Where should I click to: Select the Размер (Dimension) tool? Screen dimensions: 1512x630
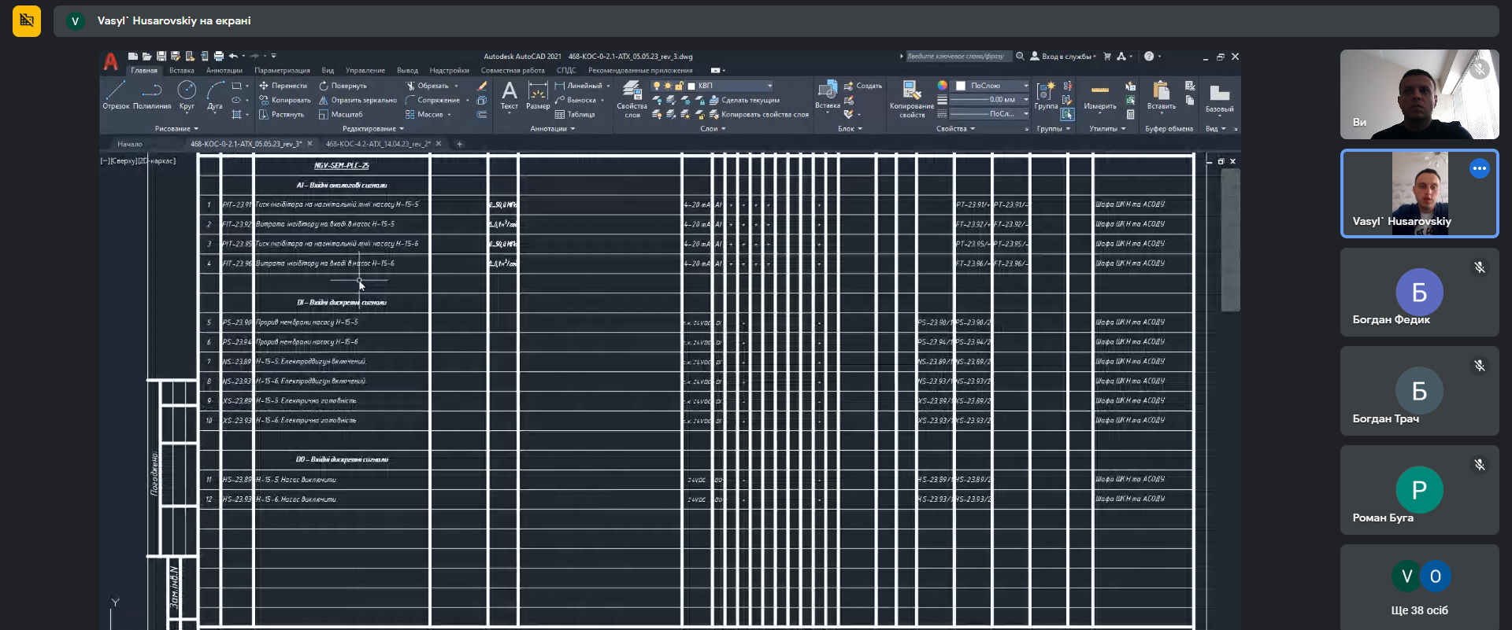click(x=538, y=94)
